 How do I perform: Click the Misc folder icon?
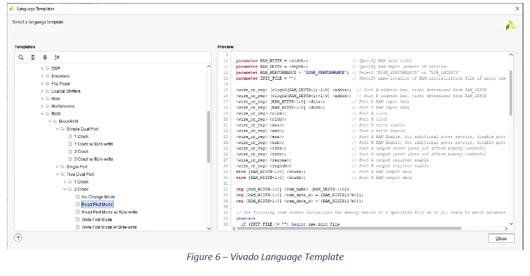(x=47, y=99)
